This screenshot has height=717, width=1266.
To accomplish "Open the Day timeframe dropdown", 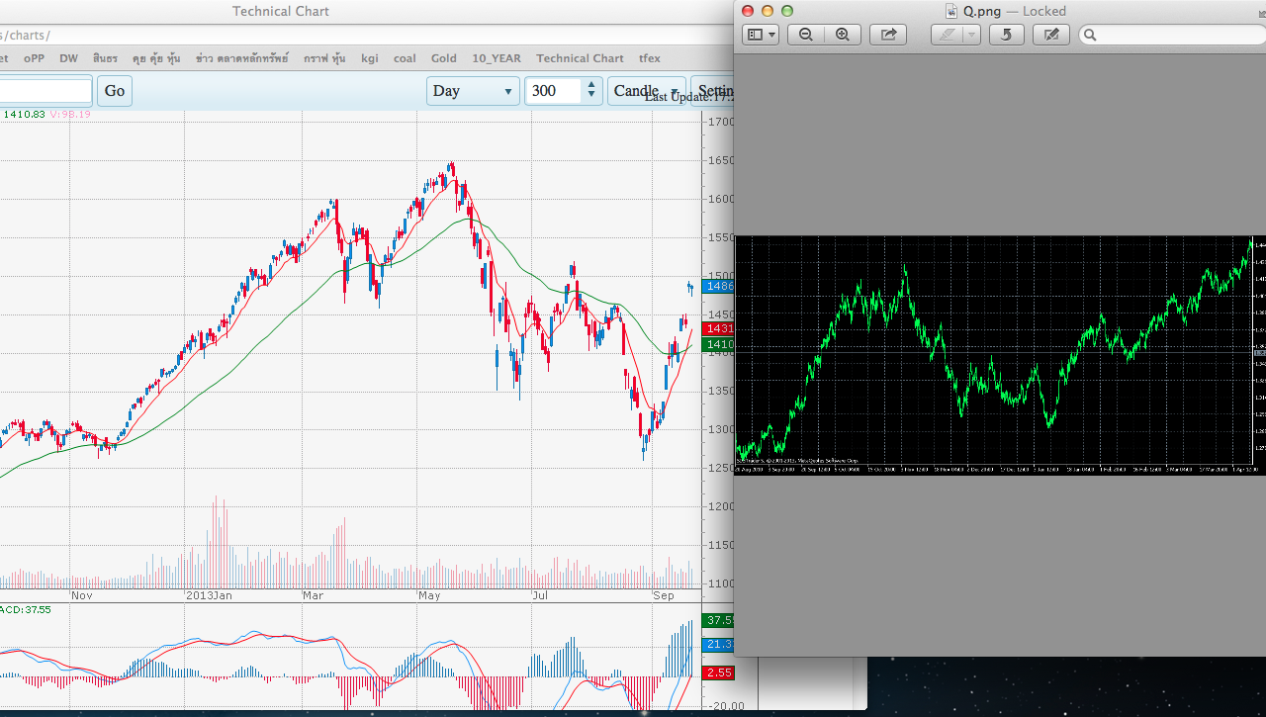I will pos(473,91).
